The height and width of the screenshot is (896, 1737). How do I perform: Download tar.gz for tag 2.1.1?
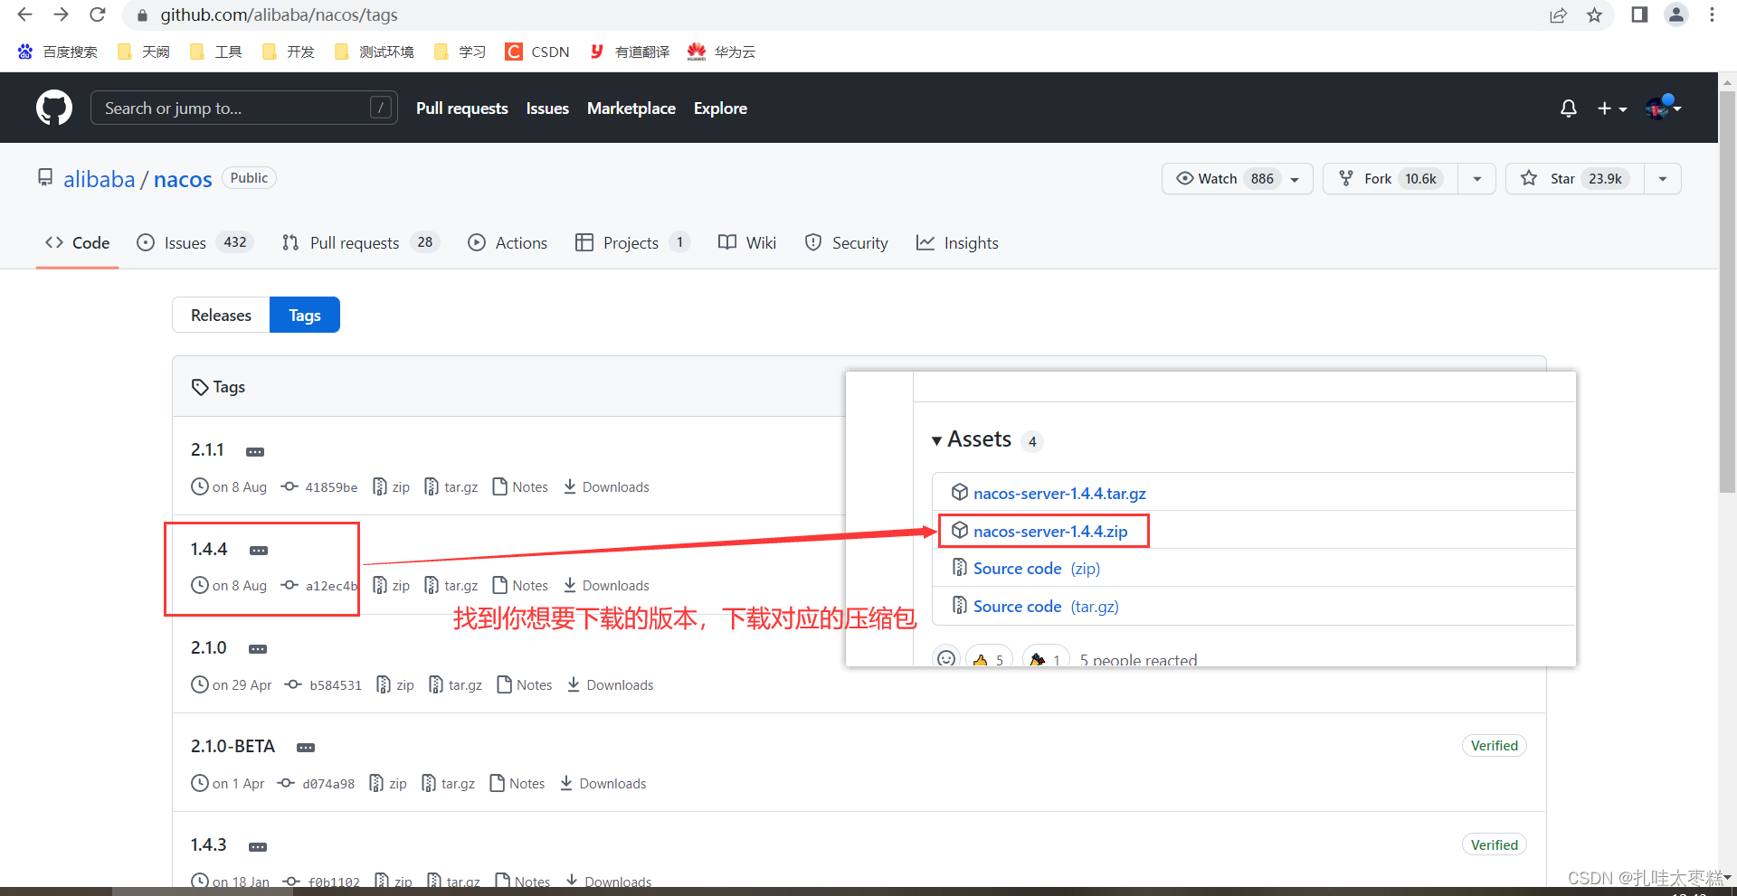tap(451, 486)
